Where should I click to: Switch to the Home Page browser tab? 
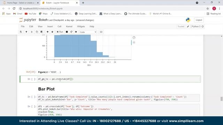(x=21, y=3)
